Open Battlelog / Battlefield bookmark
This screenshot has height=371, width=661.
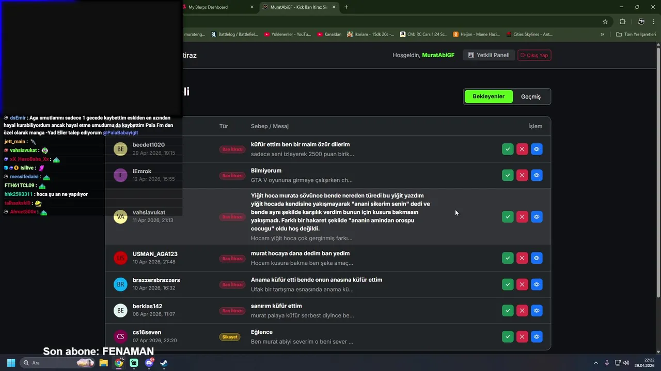coord(234,35)
